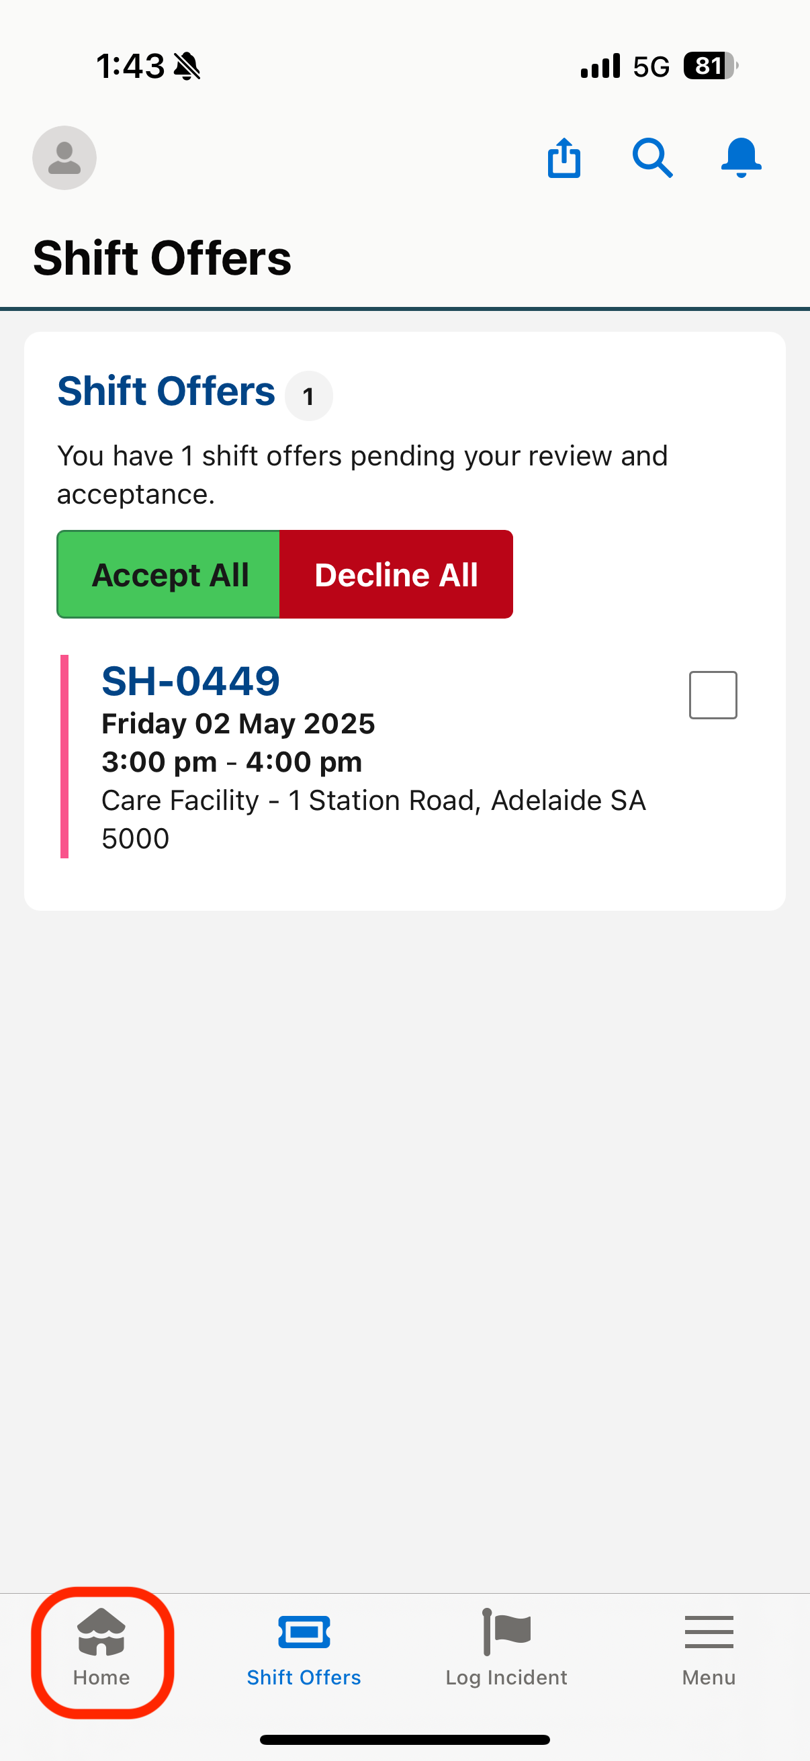This screenshot has height=1761, width=810.
Task: Go to the Home tab icon
Action: 101,1633
